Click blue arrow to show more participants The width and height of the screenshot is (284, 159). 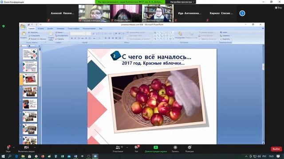[242, 13]
